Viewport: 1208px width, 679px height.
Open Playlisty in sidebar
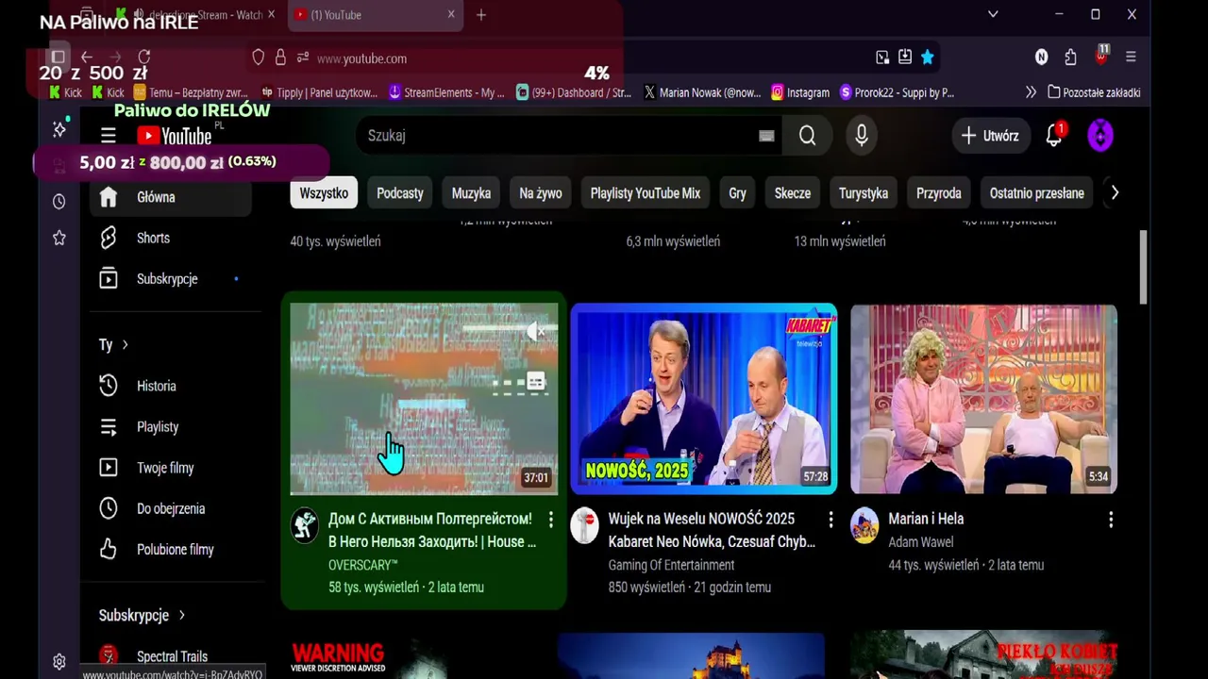[170, 427]
